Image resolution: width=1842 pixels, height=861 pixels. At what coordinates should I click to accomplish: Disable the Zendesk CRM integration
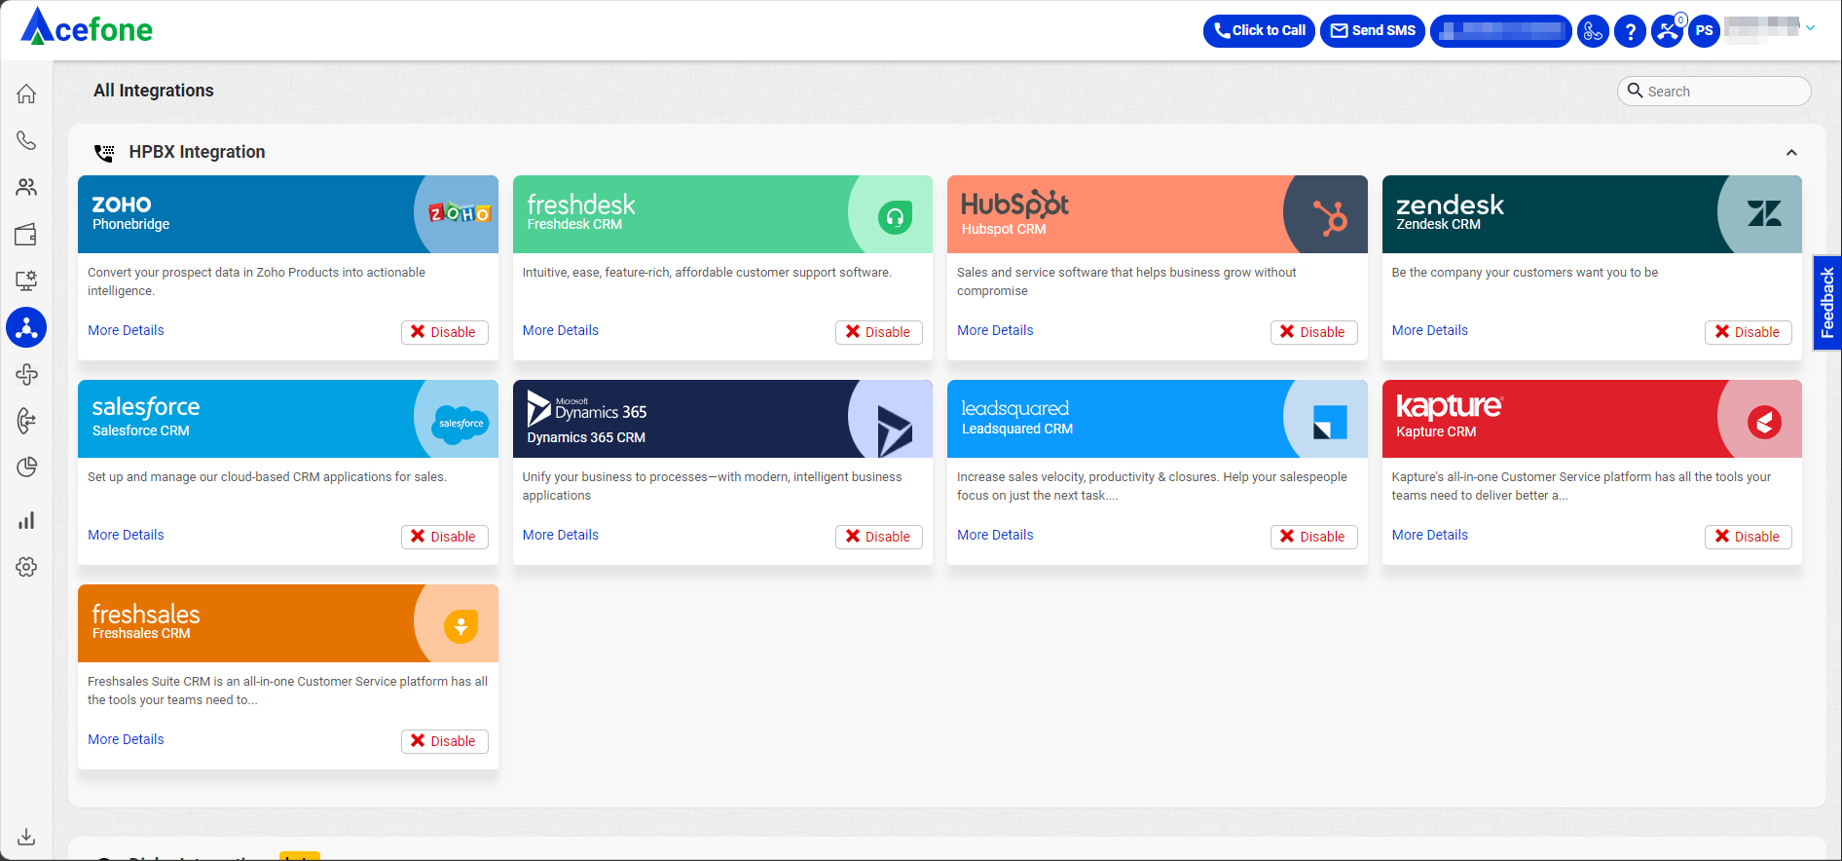coord(1748,332)
